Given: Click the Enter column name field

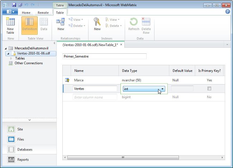Looking at the screenshot, I should pyautogui.click(x=95, y=97).
